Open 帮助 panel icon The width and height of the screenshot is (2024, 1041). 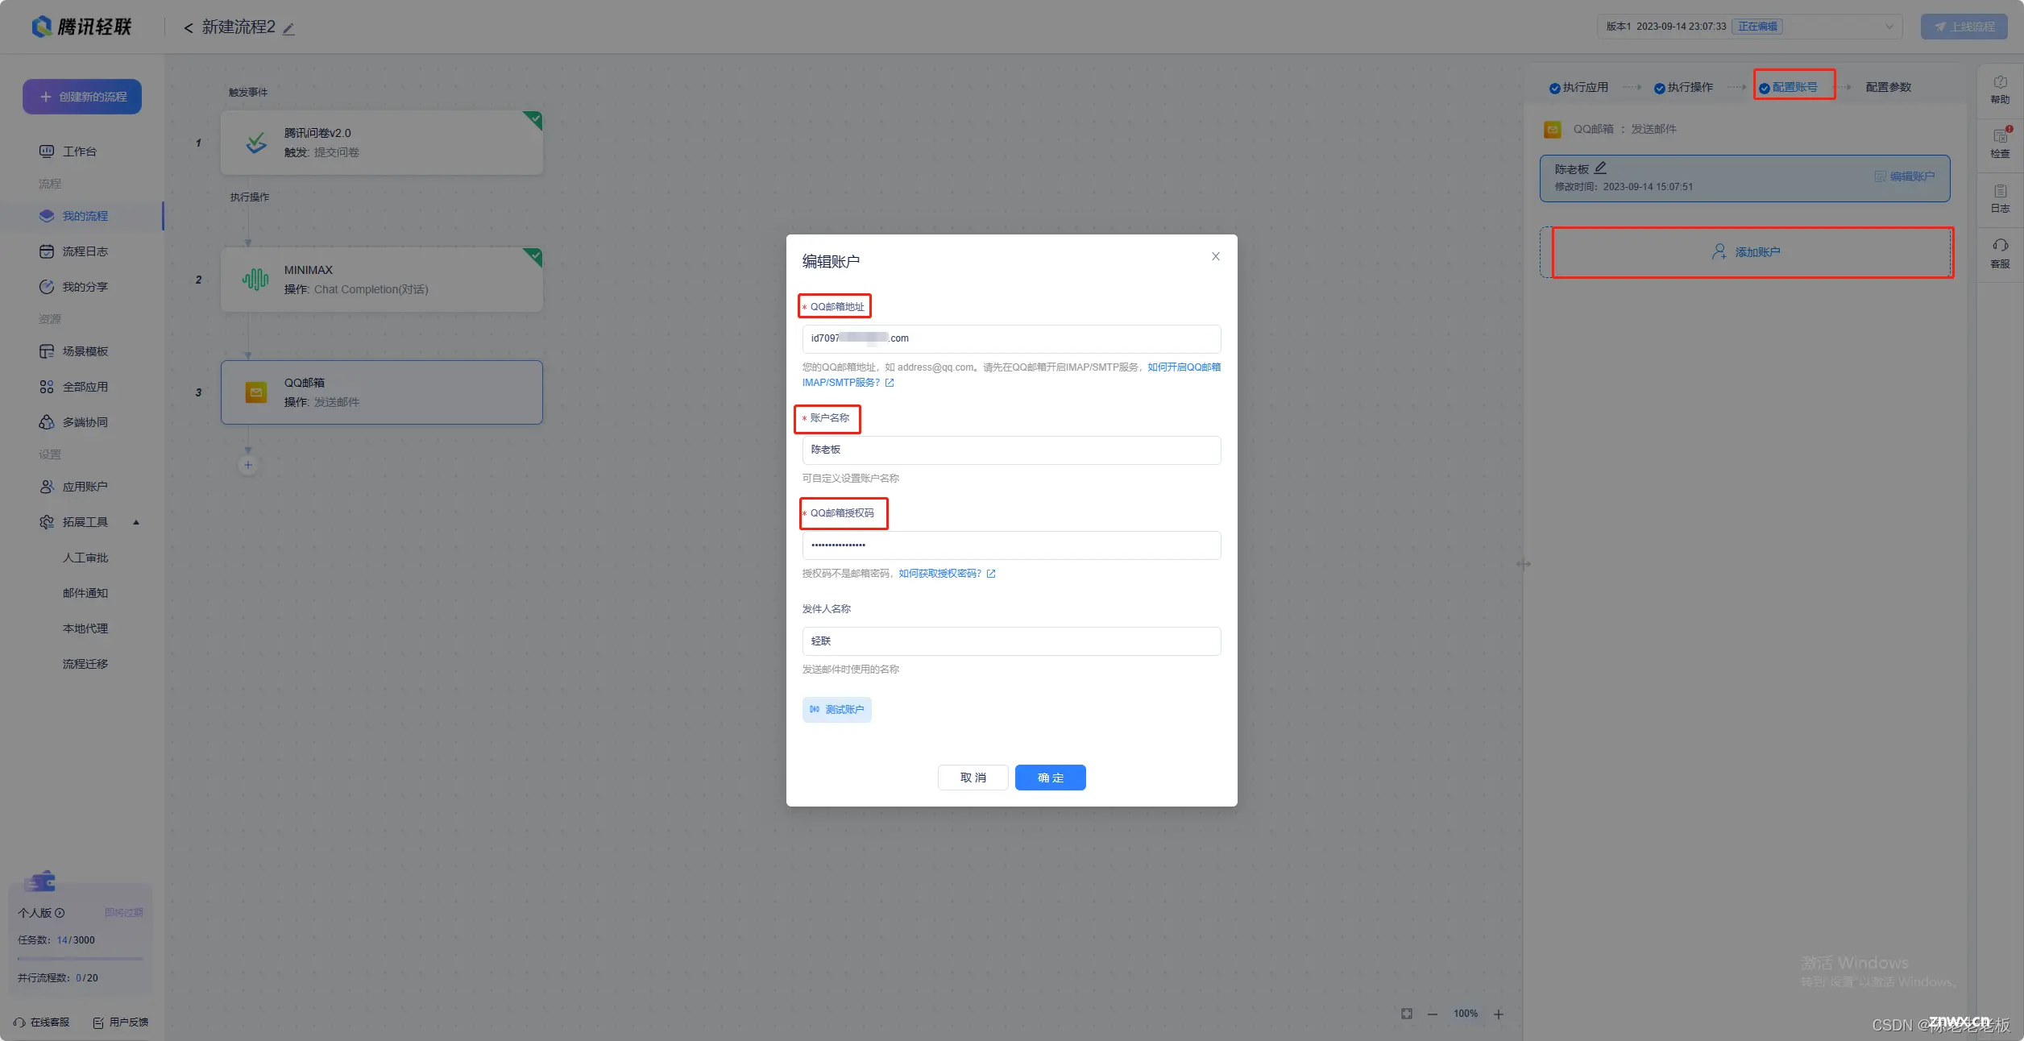2000,89
